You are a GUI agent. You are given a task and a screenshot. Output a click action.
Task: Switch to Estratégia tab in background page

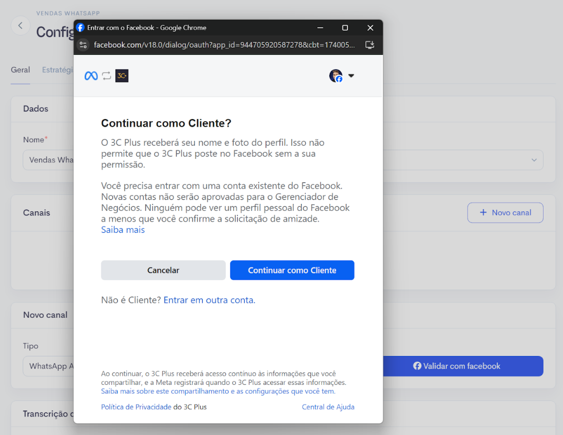(58, 70)
